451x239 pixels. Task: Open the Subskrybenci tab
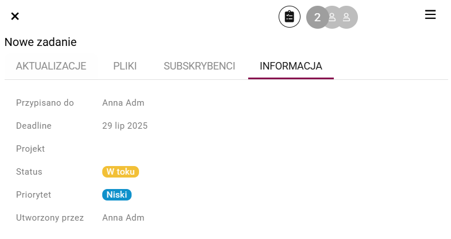point(199,66)
